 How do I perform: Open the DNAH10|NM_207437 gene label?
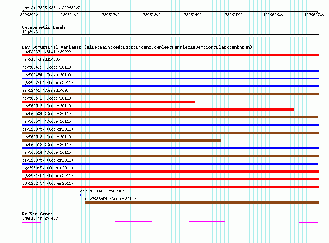(x=40, y=218)
